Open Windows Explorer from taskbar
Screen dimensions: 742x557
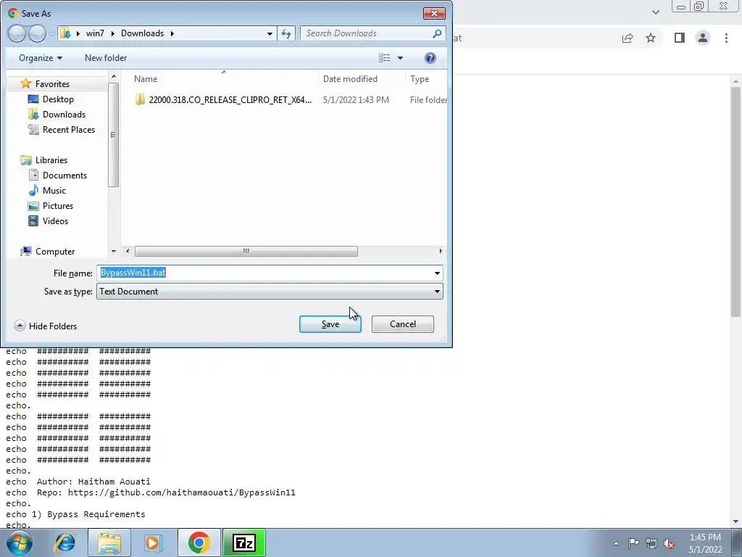point(109,542)
